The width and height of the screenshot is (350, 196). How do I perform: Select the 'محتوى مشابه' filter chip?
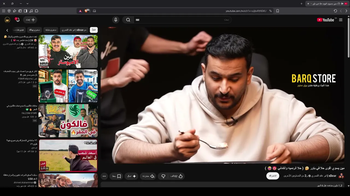(51, 30)
